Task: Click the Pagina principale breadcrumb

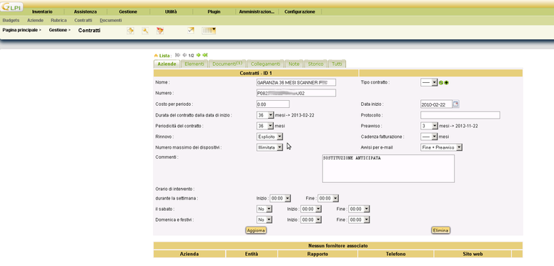Action: pos(20,30)
